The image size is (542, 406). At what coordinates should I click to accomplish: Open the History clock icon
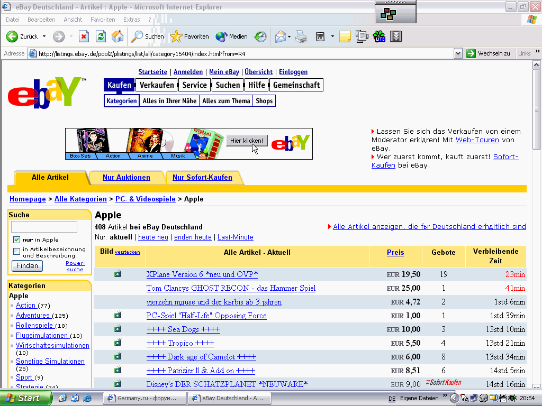pos(260,36)
